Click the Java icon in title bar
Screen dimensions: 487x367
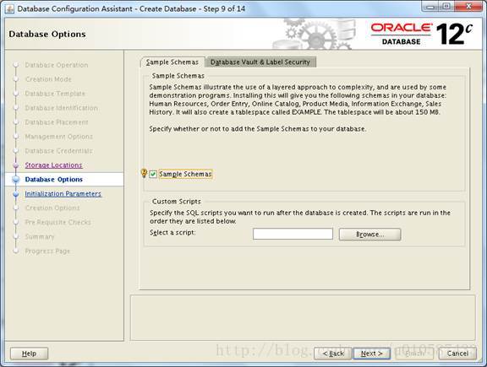click(9, 9)
